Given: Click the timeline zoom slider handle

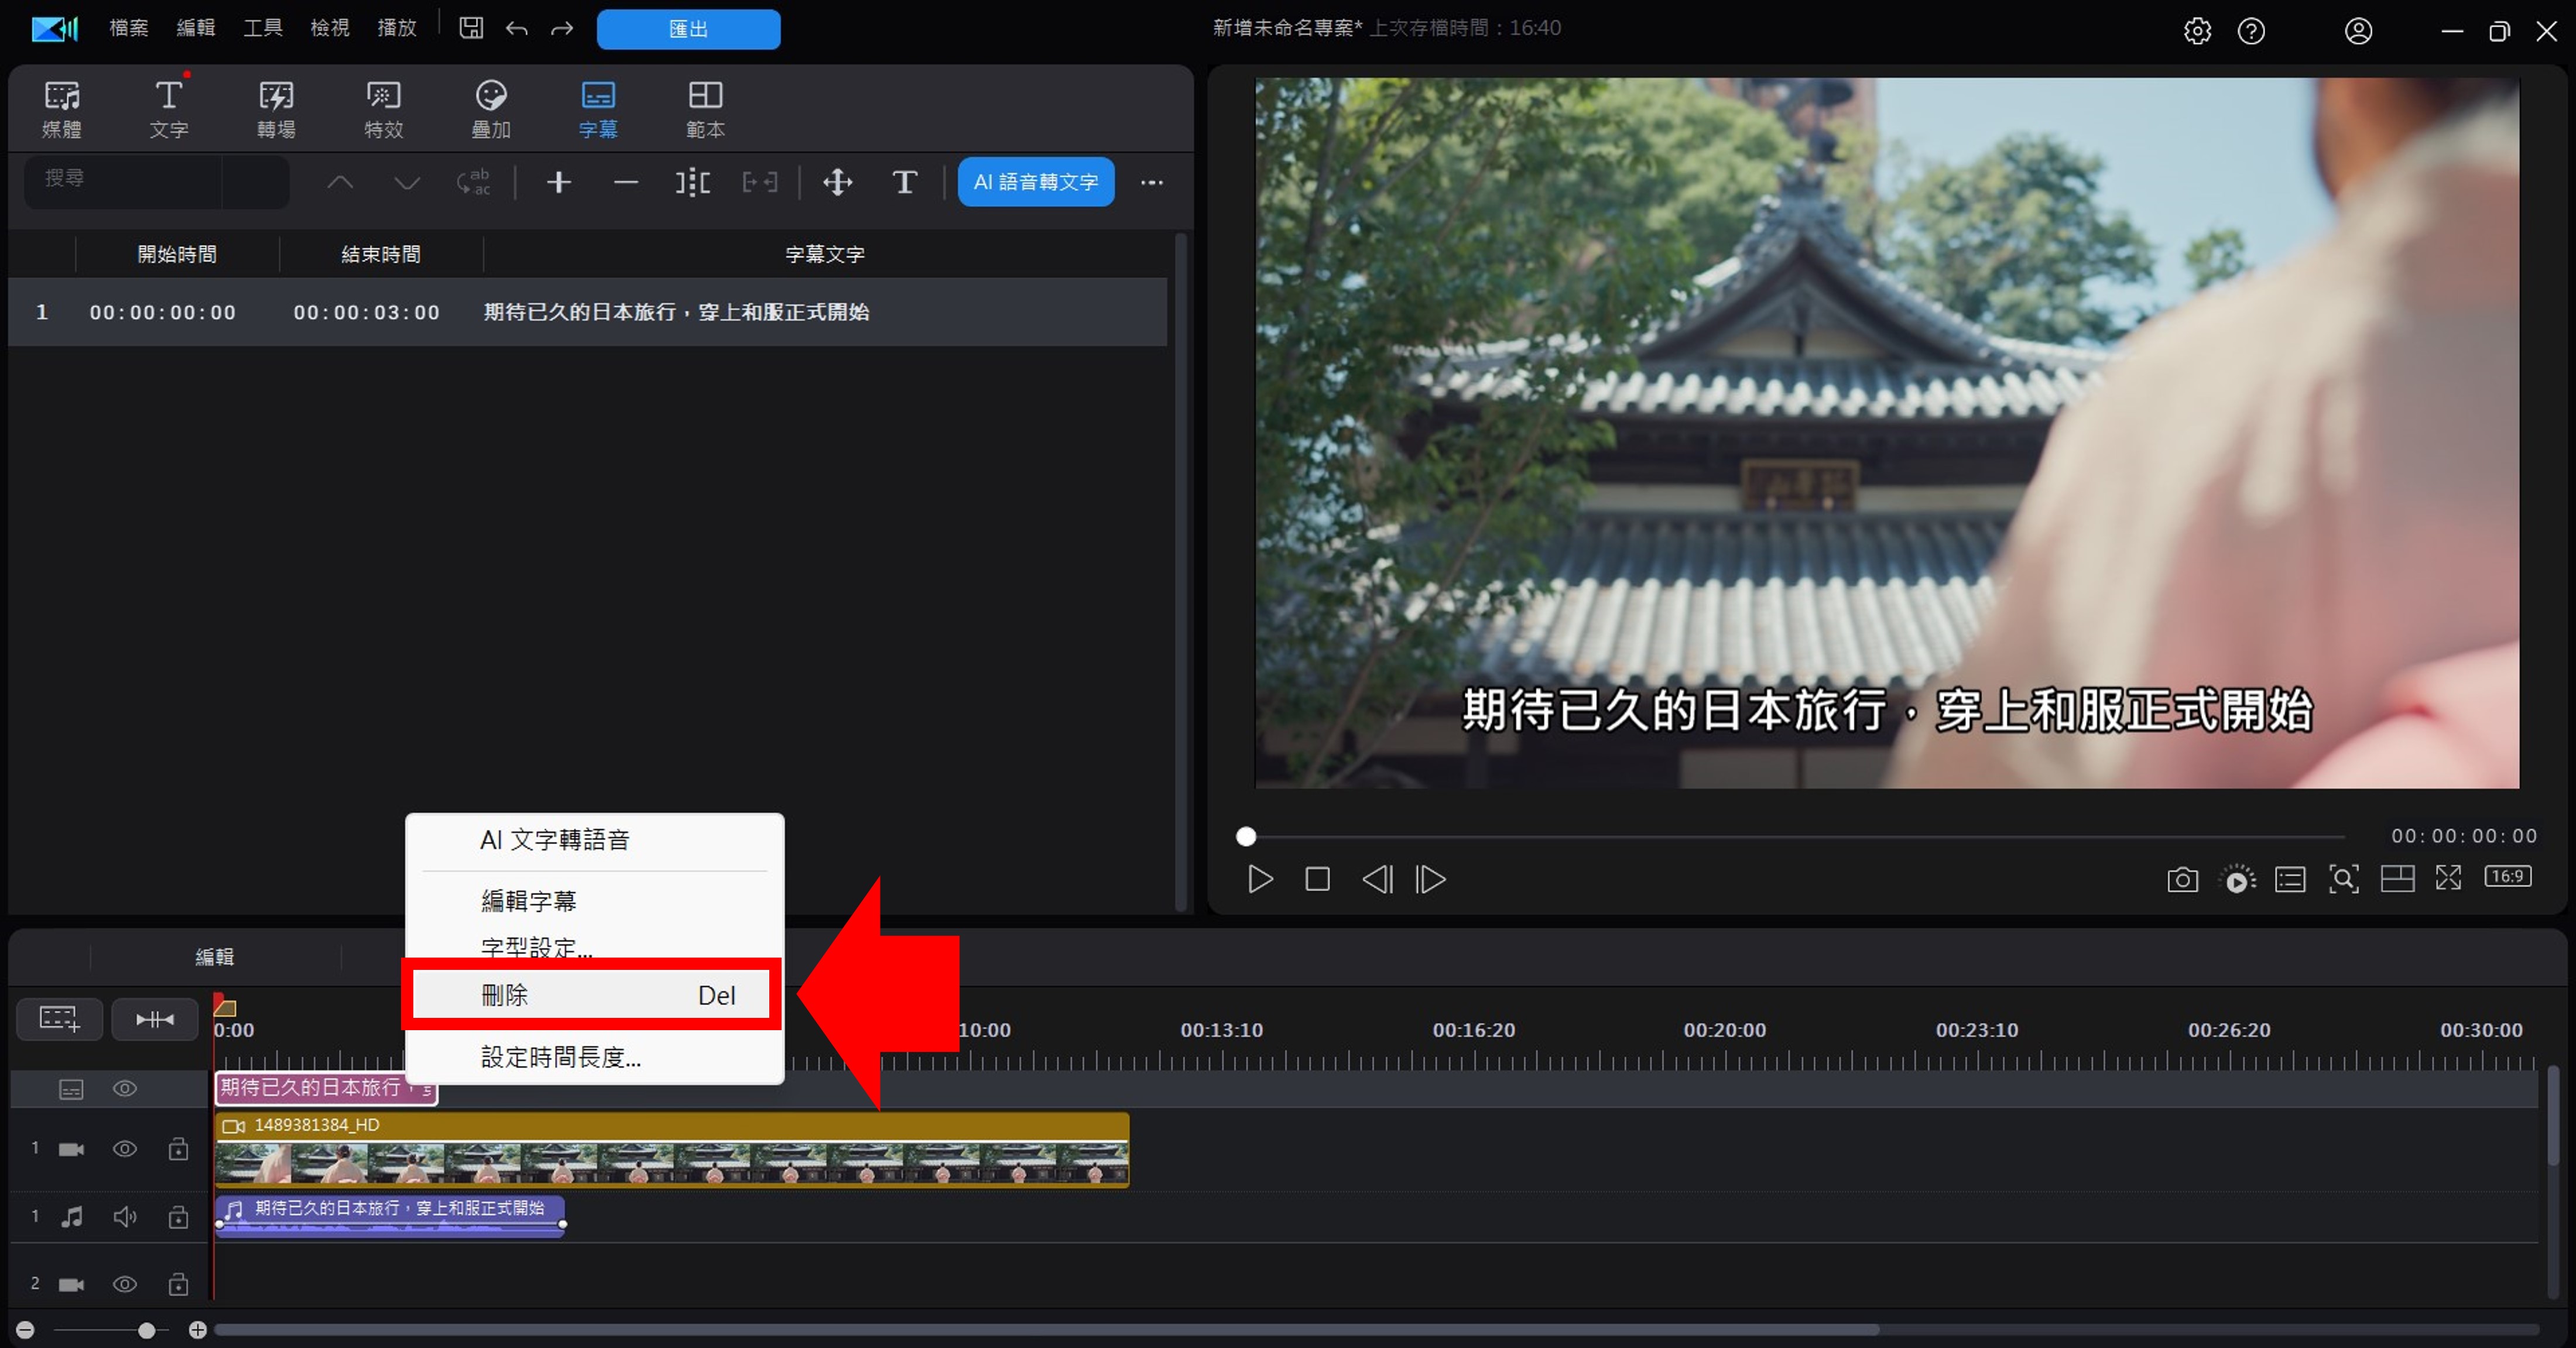Looking at the screenshot, I should point(147,1330).
